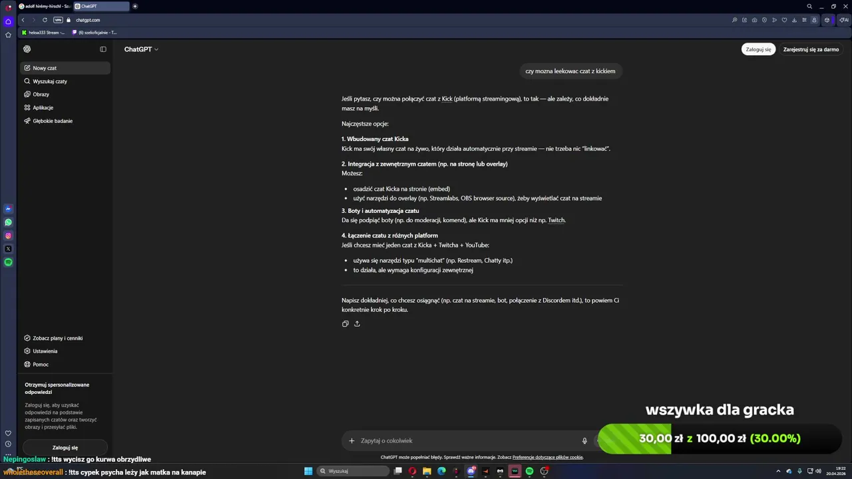The width and height of the screenshot is (852, 479).
Task: Add page to bookmarks heart icon
Action: coord(785,20)
